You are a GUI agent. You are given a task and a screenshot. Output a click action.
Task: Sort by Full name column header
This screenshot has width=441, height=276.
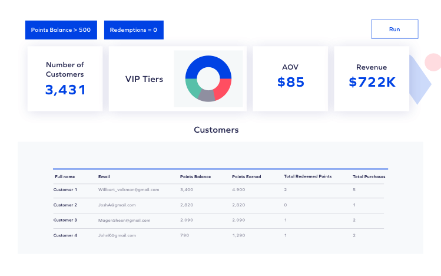[x=65, y=177]
